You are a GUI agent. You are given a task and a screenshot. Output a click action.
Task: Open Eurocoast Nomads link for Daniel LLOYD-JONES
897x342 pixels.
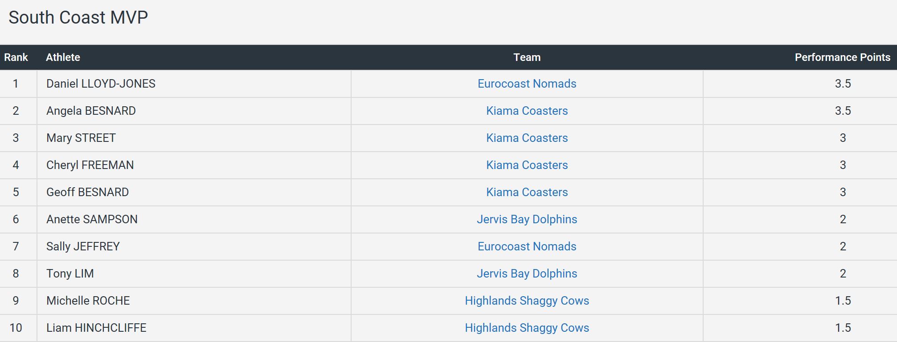[x=527, y=84]
